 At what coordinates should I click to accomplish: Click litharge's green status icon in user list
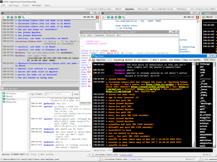pyautogui.click(x=197, y=64)
